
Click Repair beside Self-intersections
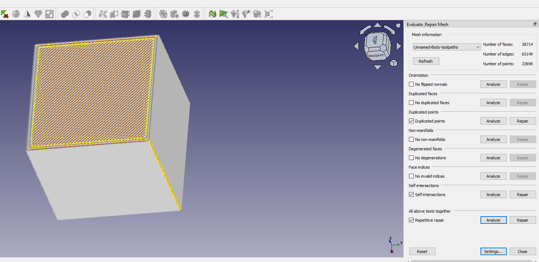coord(523,194)
